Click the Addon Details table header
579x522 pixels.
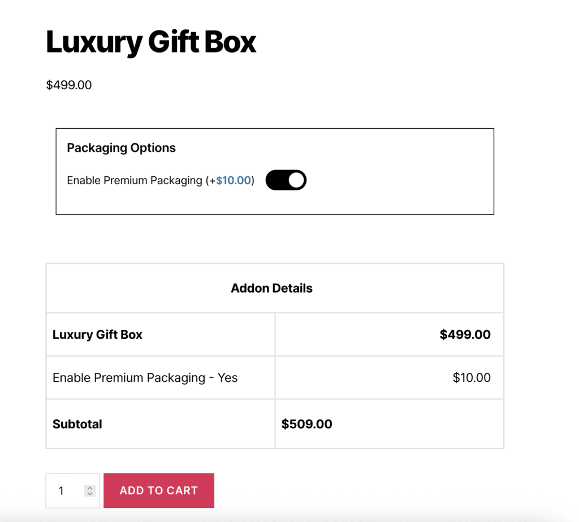tap(271, 288)
